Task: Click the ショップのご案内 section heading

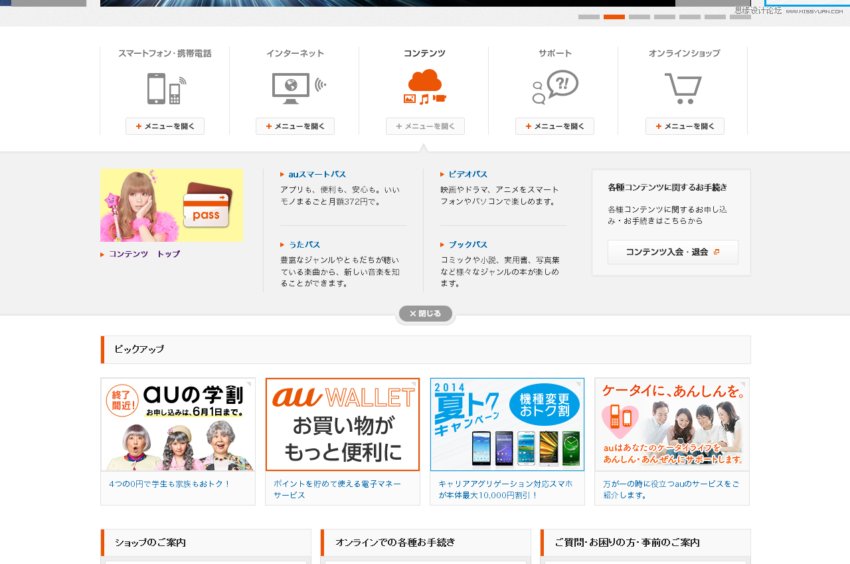Action: pyautogui.click(x=150, y=543)
